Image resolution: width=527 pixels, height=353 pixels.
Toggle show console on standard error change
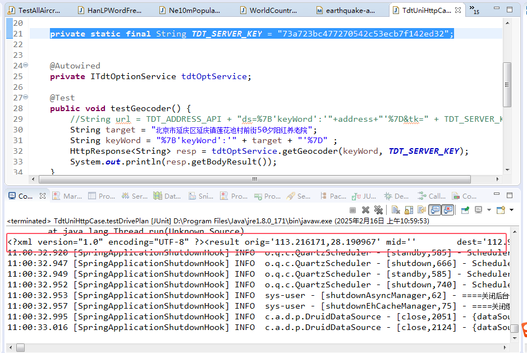tap(447, 210)
